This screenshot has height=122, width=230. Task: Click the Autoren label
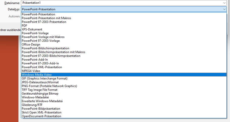pos(14,16)
